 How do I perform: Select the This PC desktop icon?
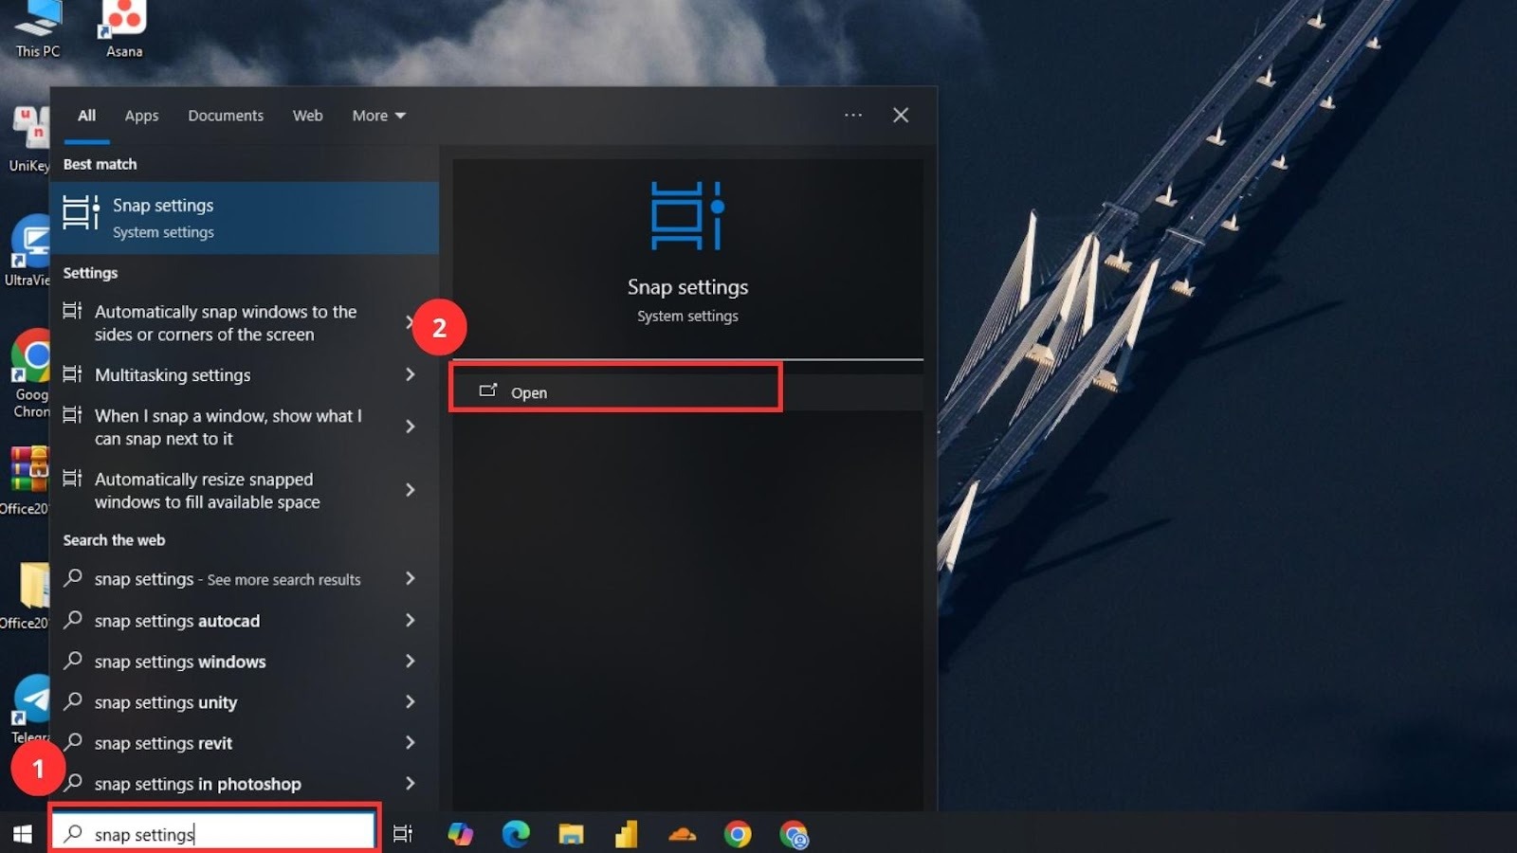click(x=37, y=30)
